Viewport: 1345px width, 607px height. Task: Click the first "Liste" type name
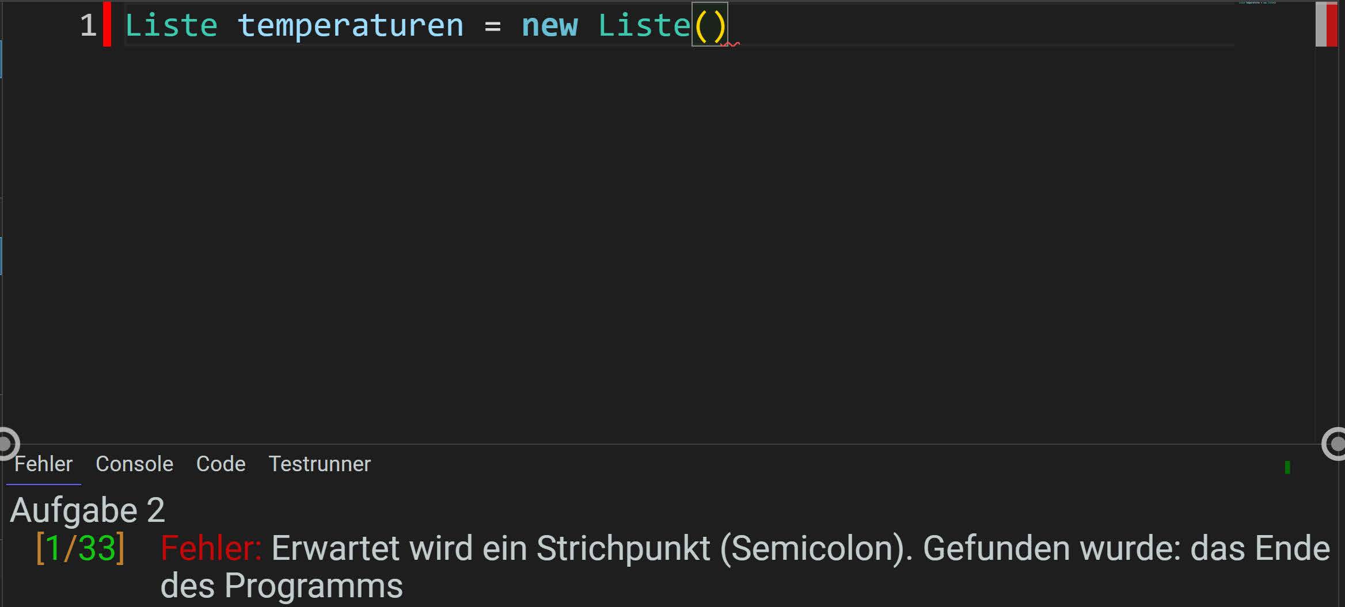tap(171, 25)
